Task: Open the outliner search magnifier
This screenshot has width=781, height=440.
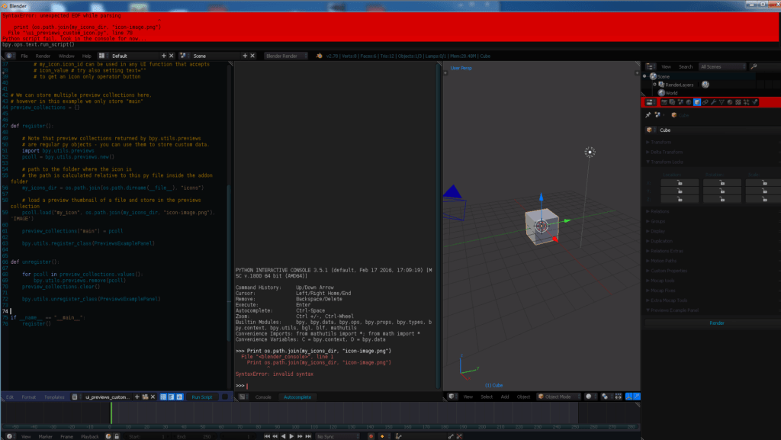Action: 754,66
